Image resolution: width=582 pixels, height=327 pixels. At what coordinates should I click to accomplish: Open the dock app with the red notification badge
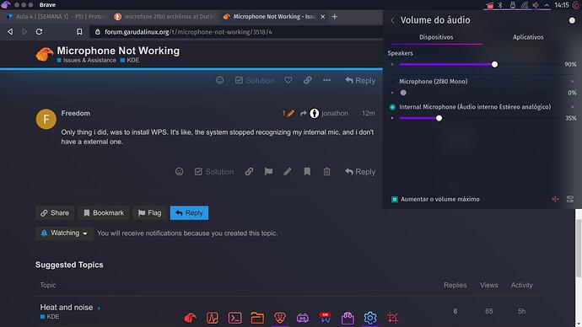(325, 318)
